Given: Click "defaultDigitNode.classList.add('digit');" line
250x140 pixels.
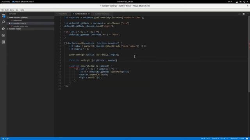Looking at the screenshot, I should 89,26.
